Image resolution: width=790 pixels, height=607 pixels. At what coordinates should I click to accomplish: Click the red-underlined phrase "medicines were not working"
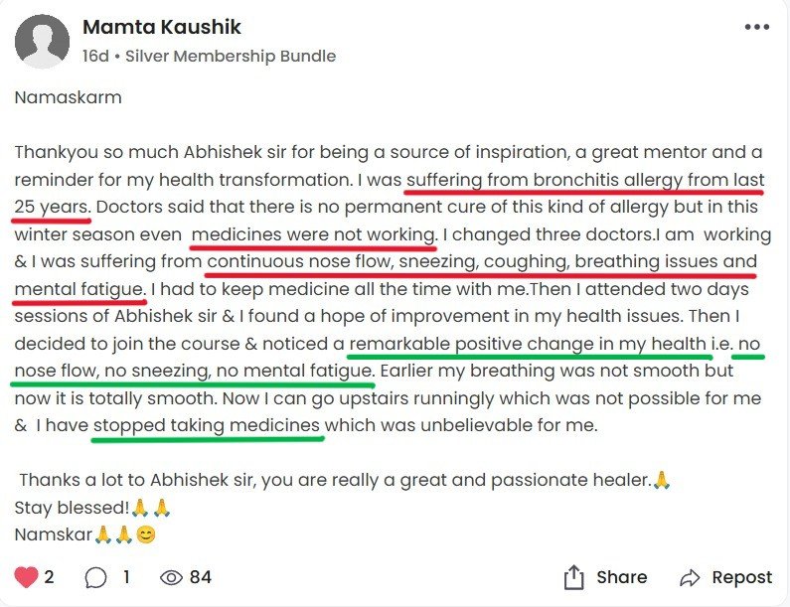pos(313,235)
